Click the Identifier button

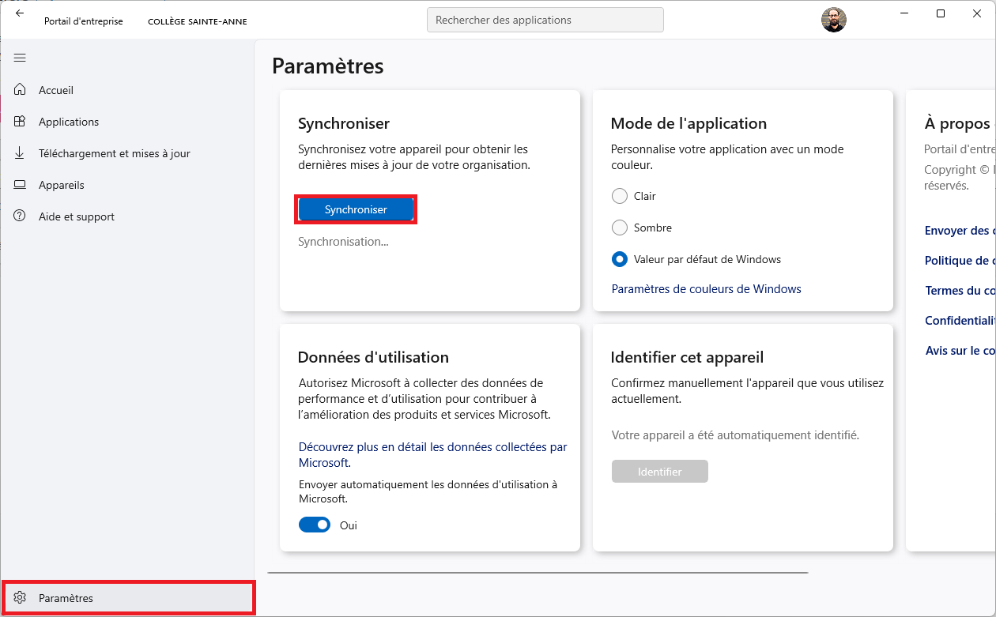pyautogui.click(x=659, y=472)
